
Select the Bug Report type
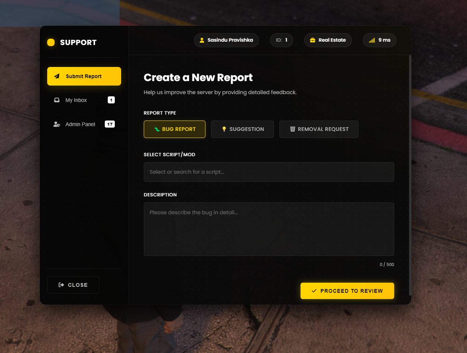point(175,129)
